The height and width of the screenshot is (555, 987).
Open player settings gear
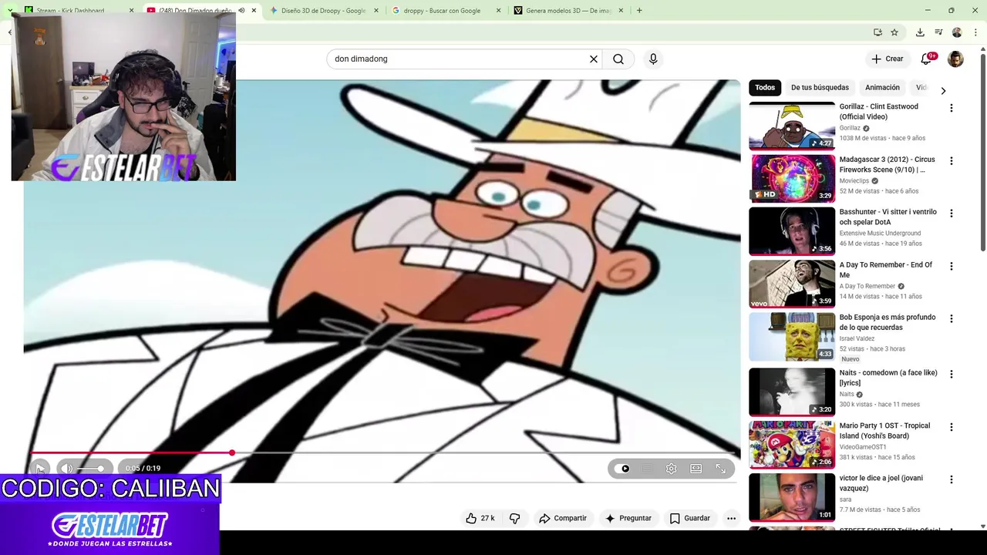(672, 469)
